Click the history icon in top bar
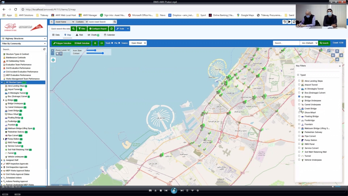 285,22
